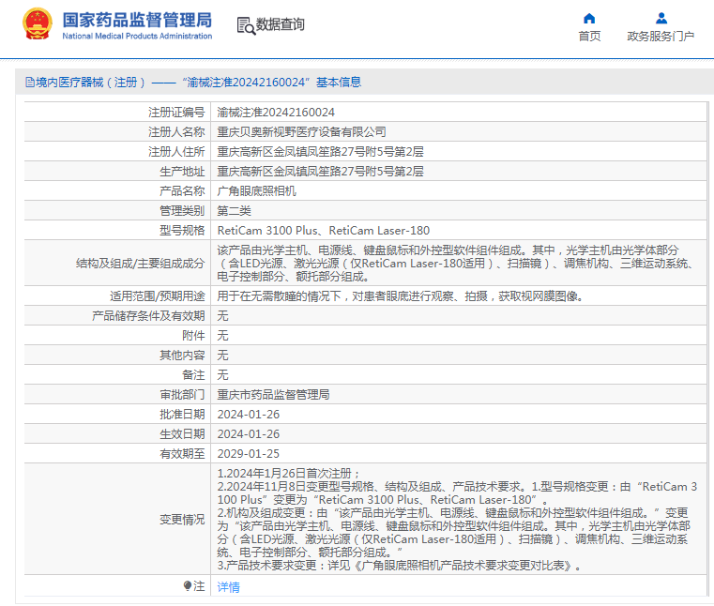Open the 数据查询 search icon
Image resolution: width=714 pixels, height=606 pixels.
246,26
